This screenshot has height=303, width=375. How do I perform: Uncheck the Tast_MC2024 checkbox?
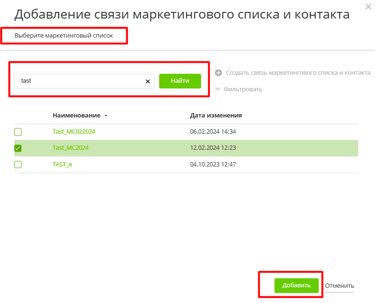(18, 148)
